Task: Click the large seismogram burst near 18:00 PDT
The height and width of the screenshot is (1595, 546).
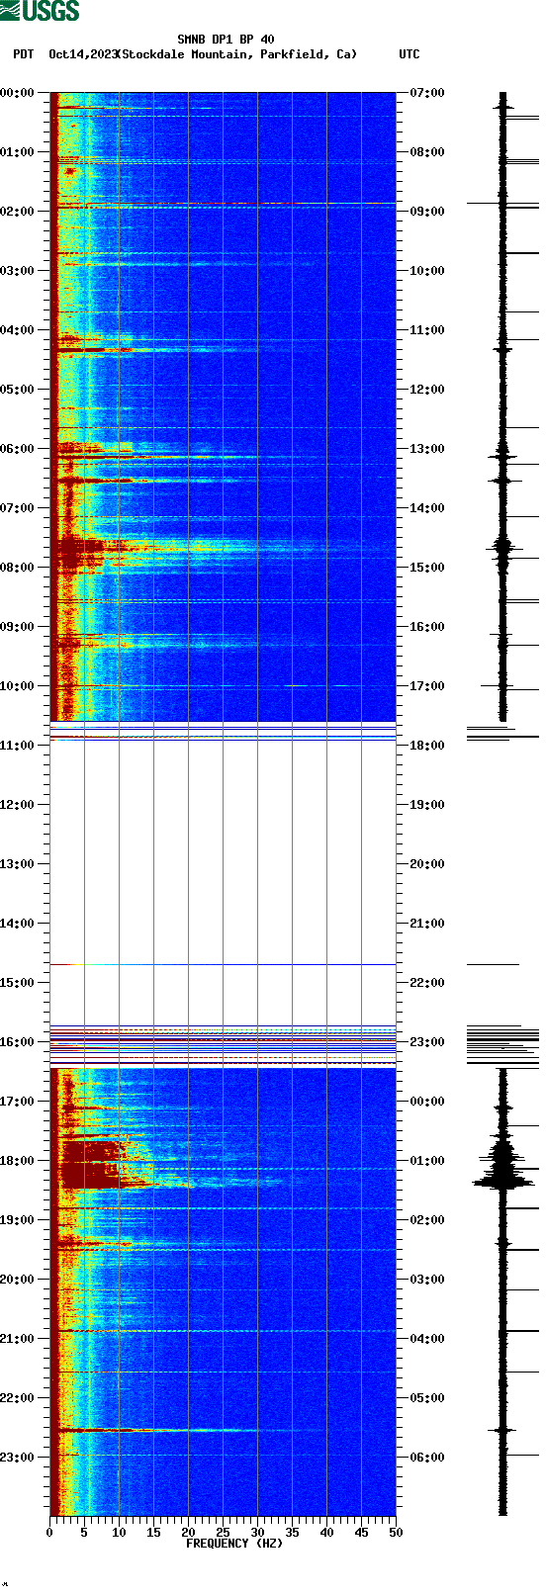Action: pos(503,1165)
